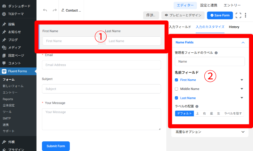Click the Submit Form button
253x151 pixels.
56,146
